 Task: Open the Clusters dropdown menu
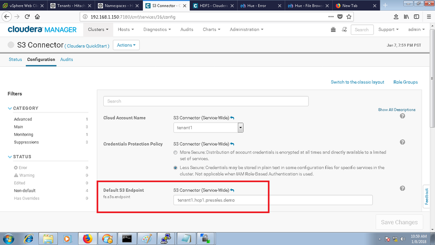(98, 29)
